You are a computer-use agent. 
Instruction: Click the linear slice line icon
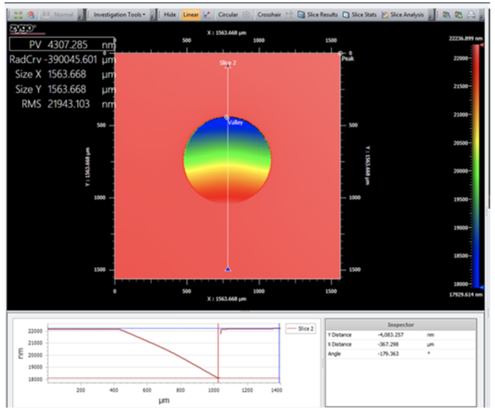pyautogui.click(x=207, y=14)
